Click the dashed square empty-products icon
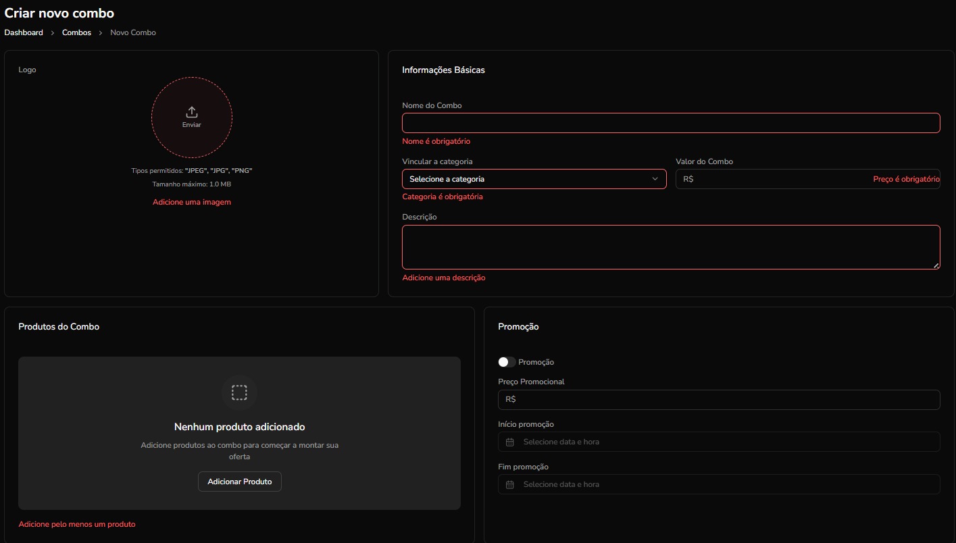Screen dimensions: 956x543 coord(239,392)
